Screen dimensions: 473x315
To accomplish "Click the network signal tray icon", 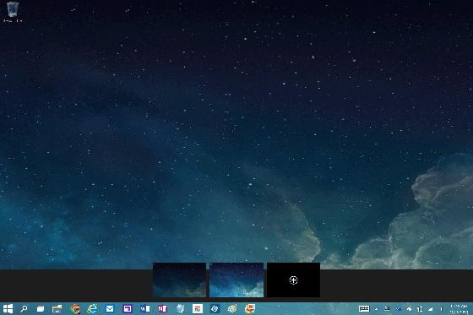I will pos(431,309).
